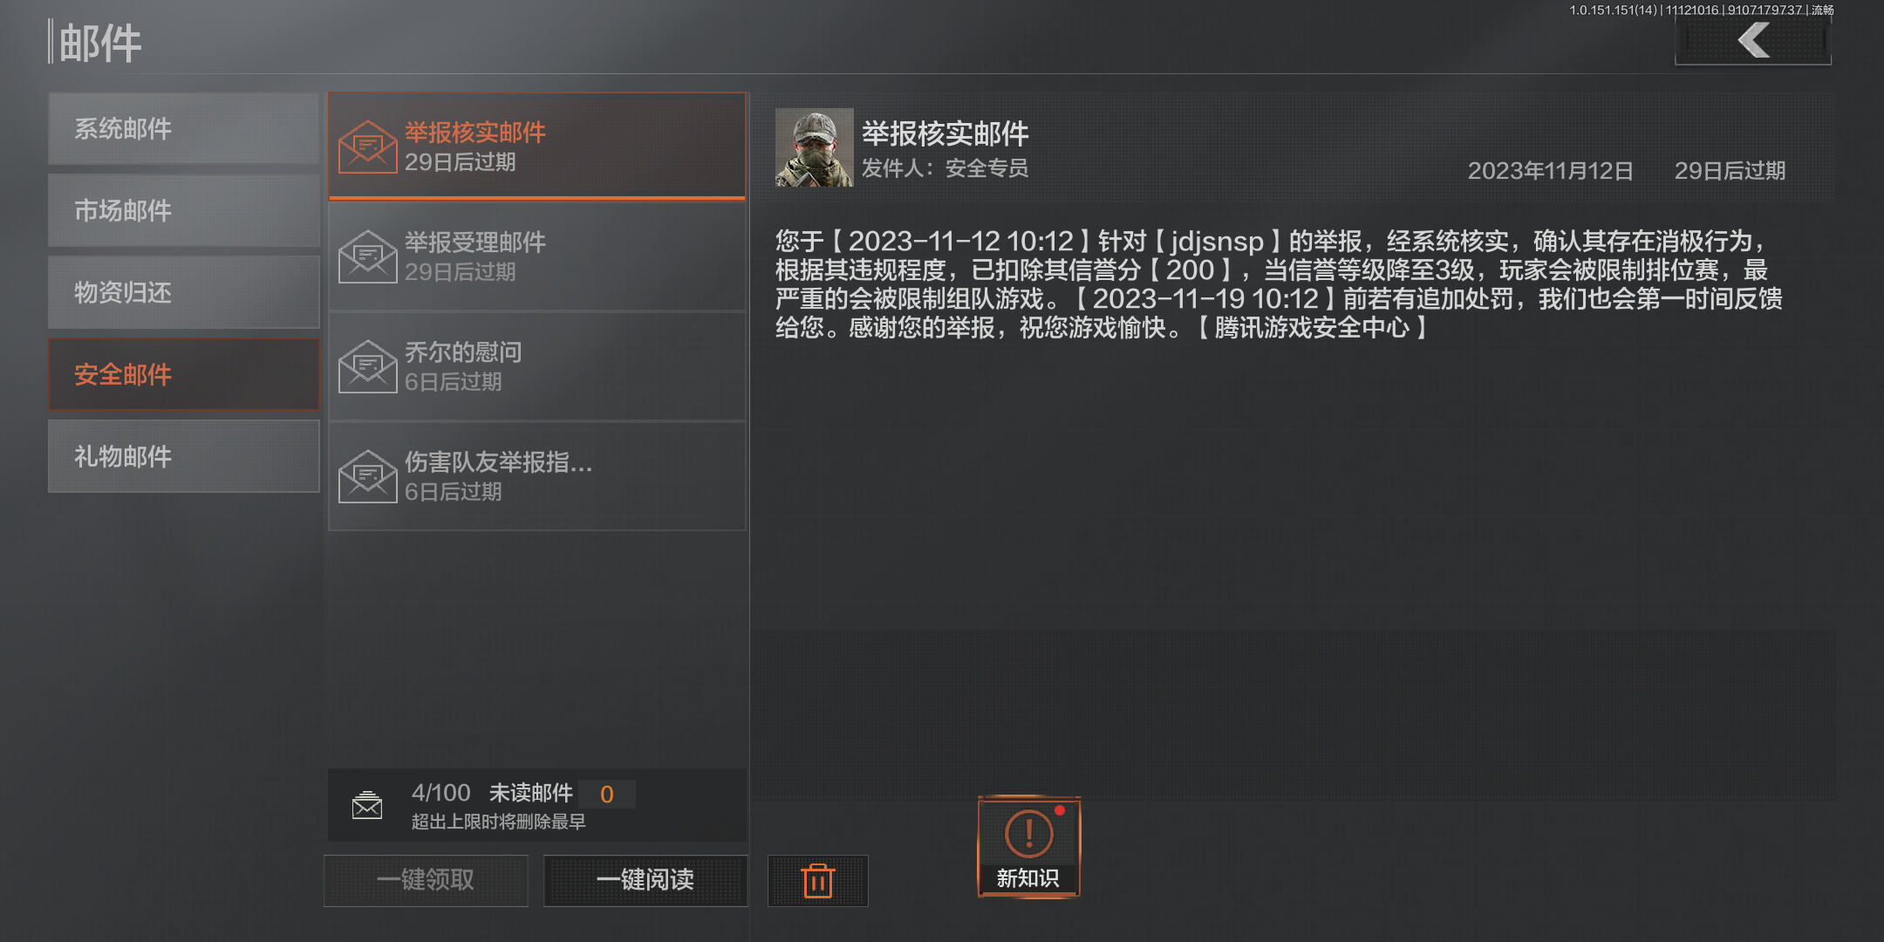Click the mailbox count icon beside 4/100

(x=367, y=805)
